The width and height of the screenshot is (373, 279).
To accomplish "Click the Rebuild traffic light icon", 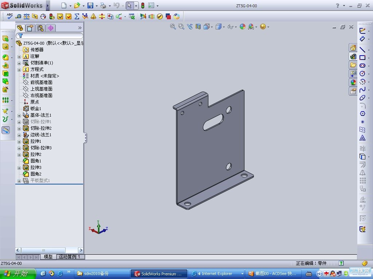I will pyautogui.click(x=143, y=5).
